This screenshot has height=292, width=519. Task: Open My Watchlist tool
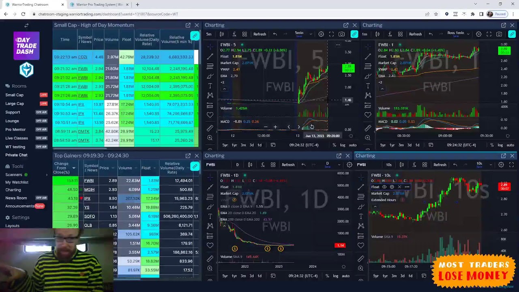[17, 182]
